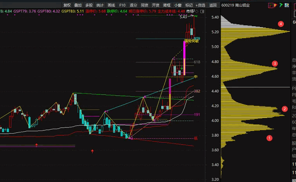Viewport: 296px width, 182px height.
Task: Click the 4.00 price axis label
Action: click(x=215, y=121)
